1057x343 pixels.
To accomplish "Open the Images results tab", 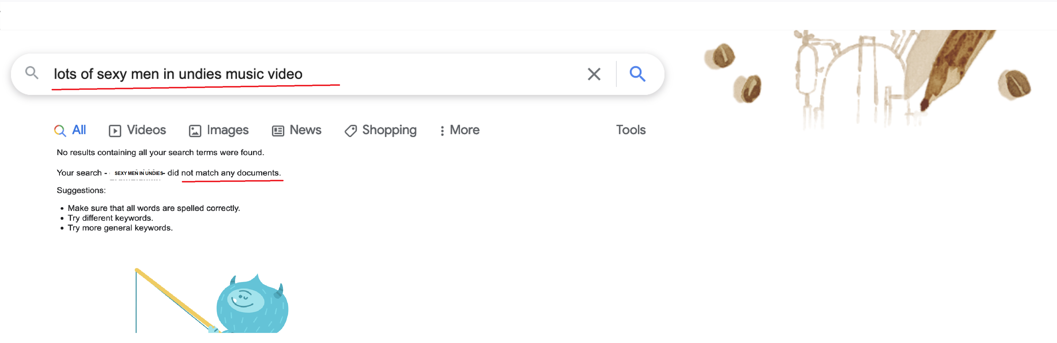I will (x=219, y=130).
